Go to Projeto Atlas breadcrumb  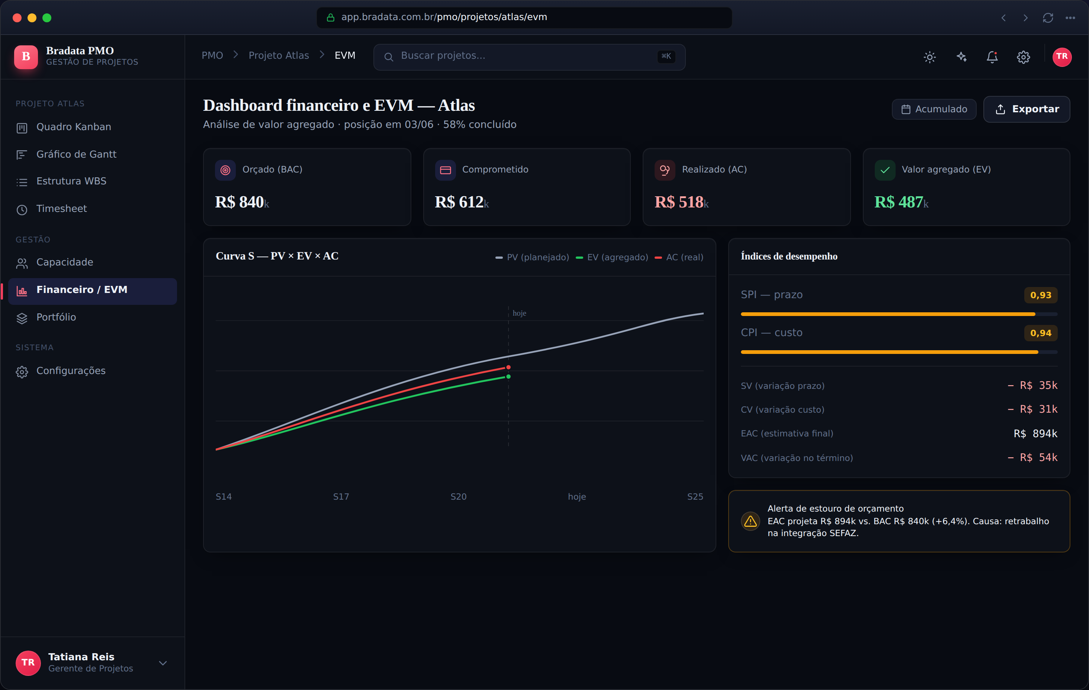pos(279,55)
